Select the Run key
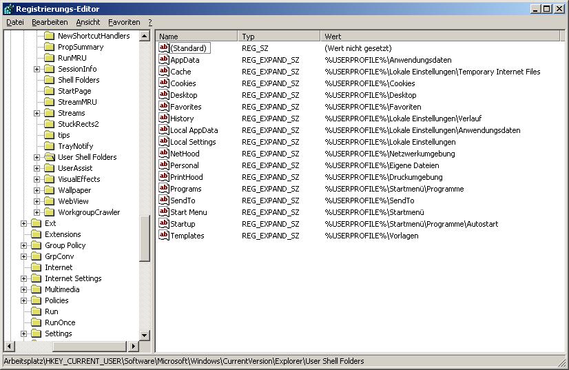Screen dimensions: 569x370 [x=51, y=311]
